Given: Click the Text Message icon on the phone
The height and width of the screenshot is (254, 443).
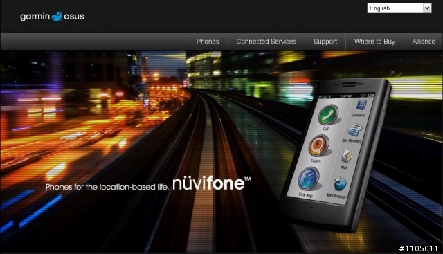Looking at the screenshot, I should tap(355, 130).
